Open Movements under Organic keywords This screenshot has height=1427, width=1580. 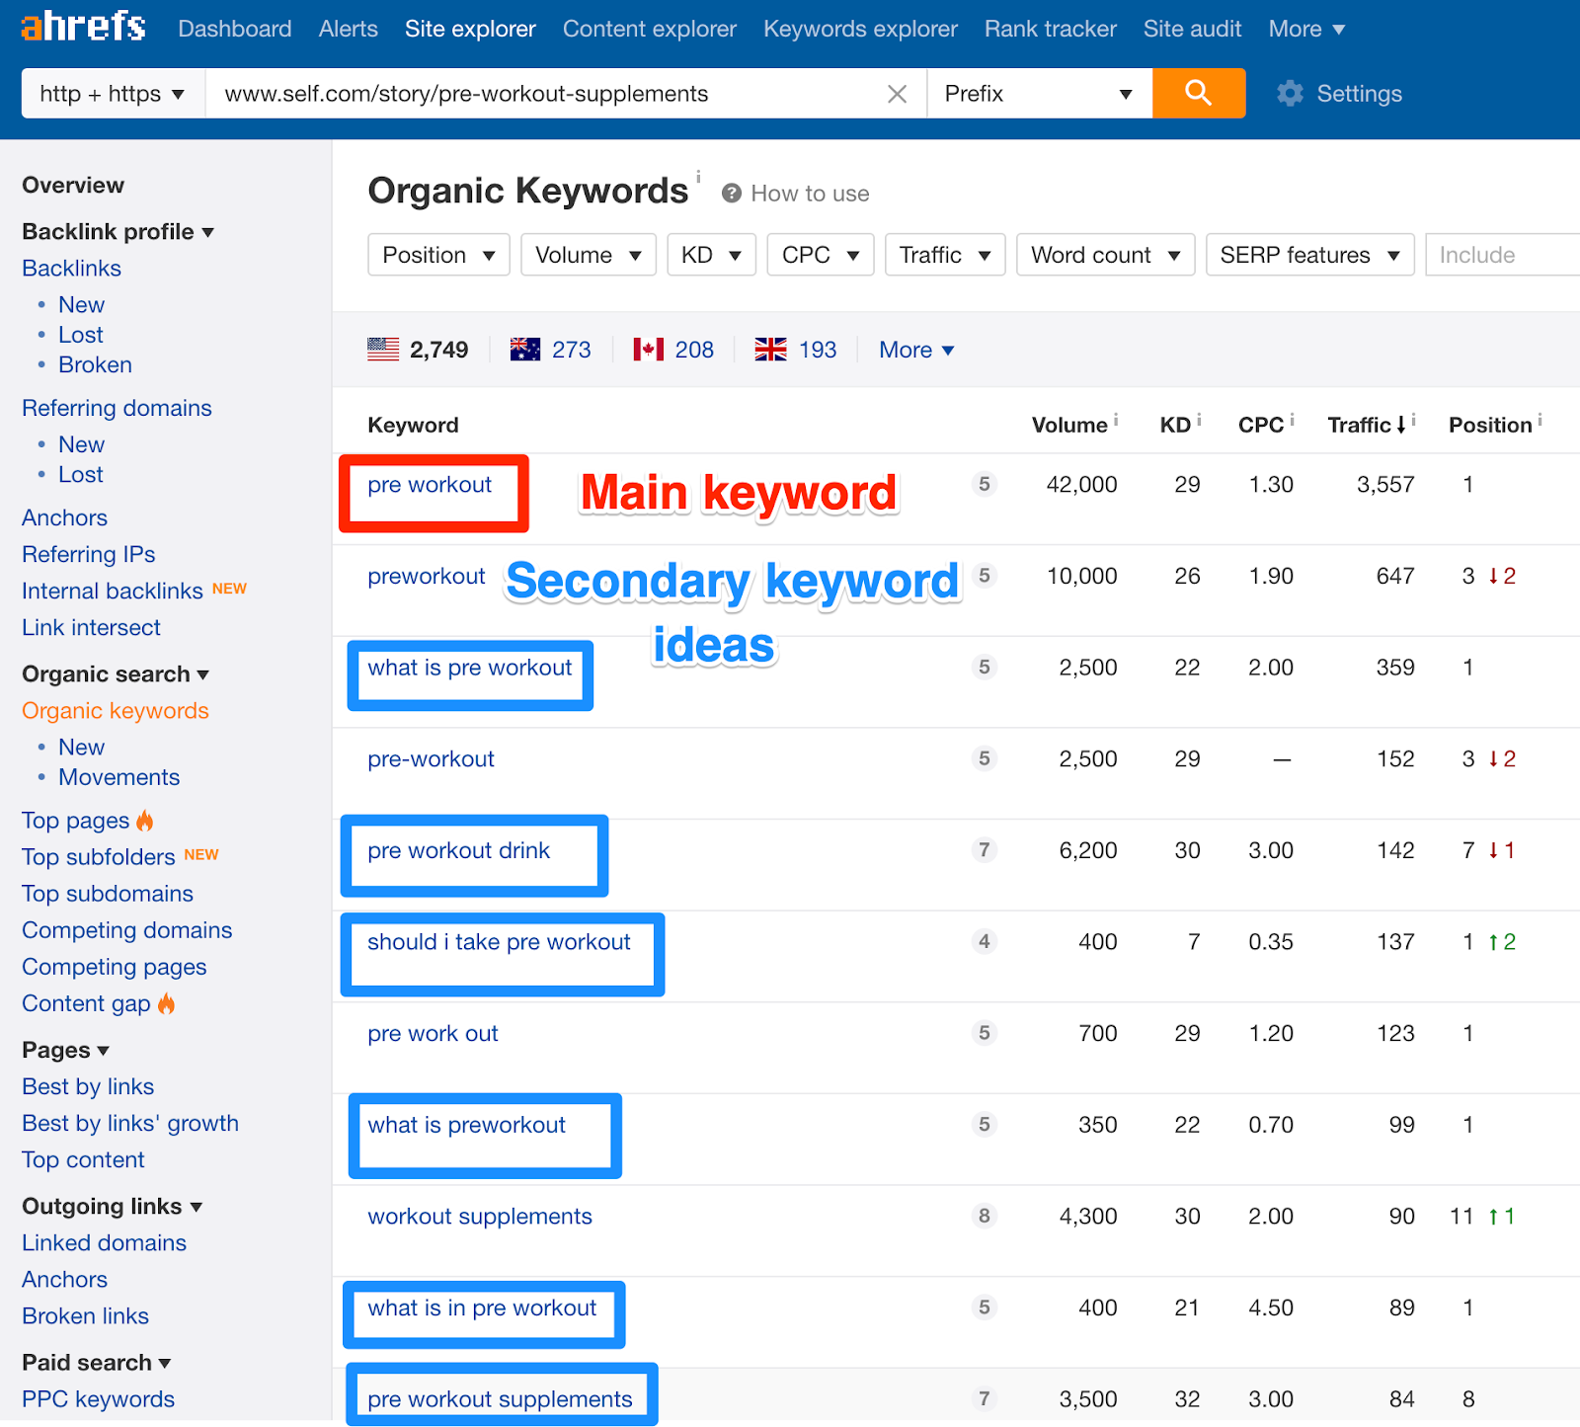pos(118,777)
